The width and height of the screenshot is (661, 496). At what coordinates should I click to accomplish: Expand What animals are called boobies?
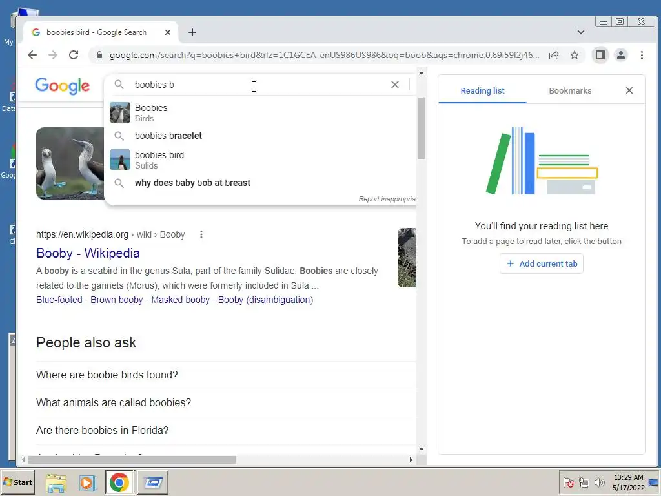click(226, 403)
